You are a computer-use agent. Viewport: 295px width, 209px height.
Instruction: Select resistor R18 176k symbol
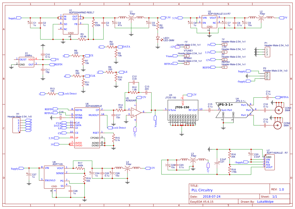pos(230,169)
